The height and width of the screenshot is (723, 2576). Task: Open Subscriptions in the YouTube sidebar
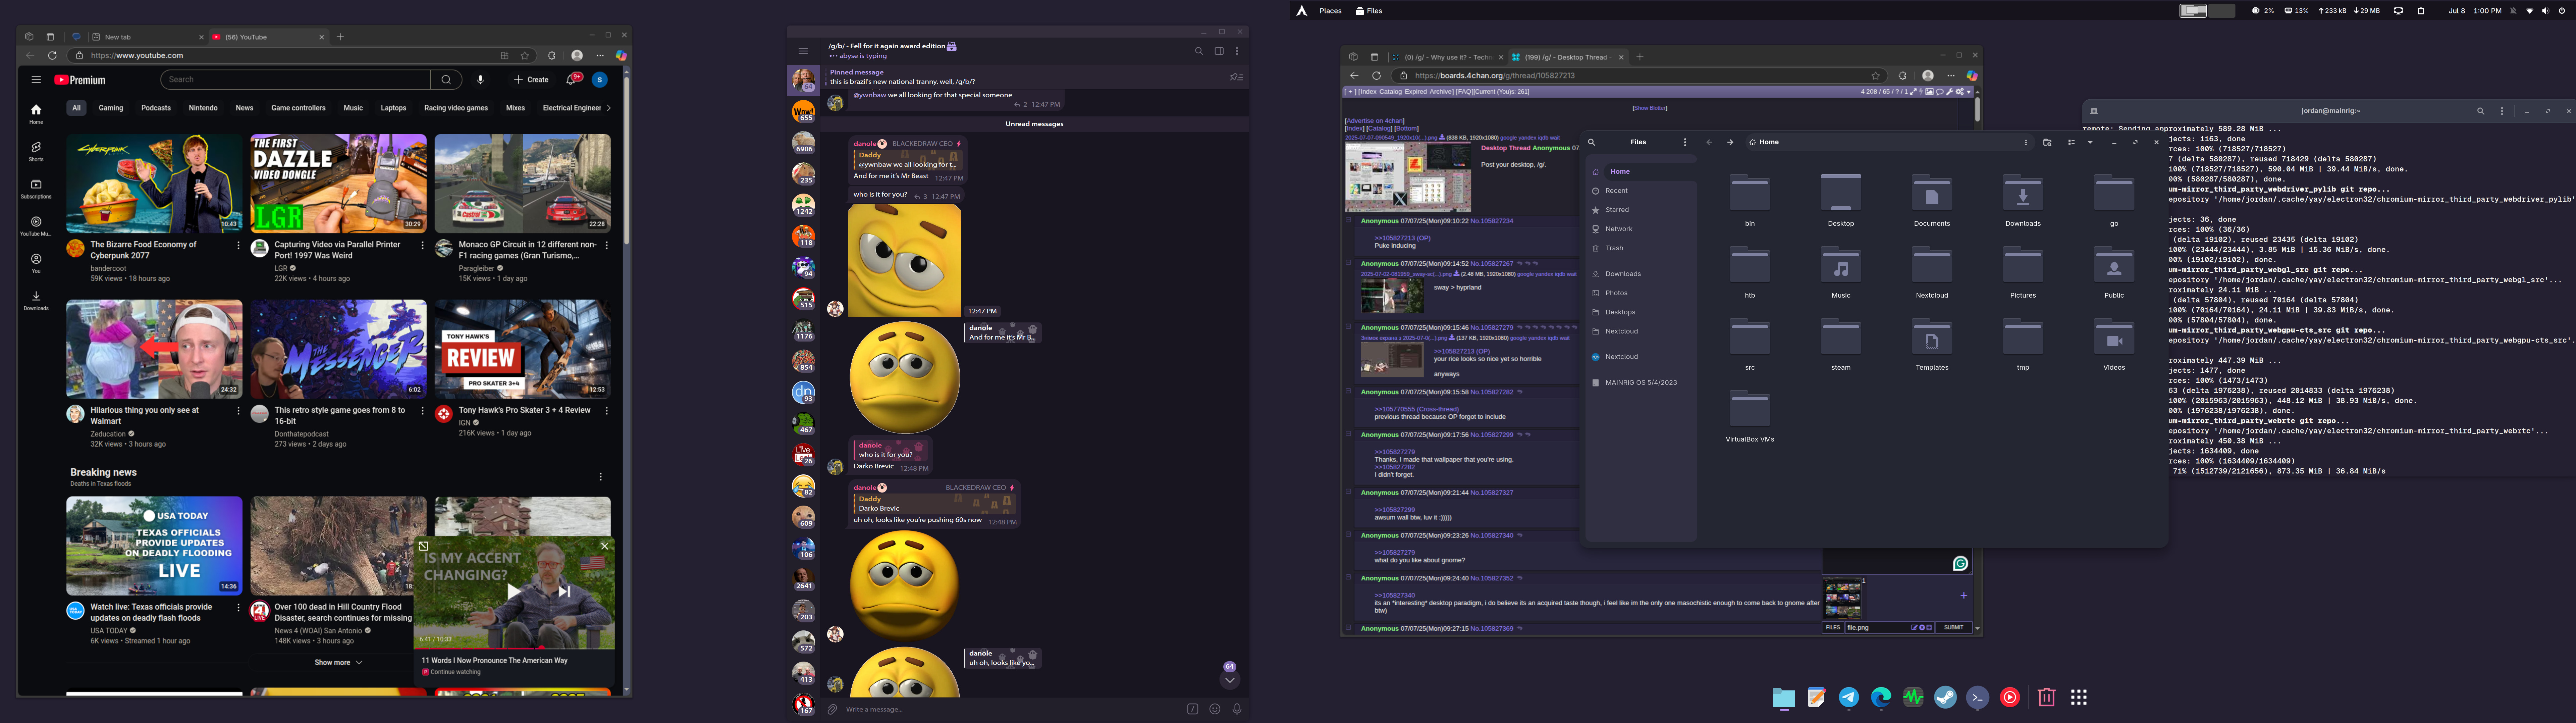pyautogui.click(x=36, y=188)
